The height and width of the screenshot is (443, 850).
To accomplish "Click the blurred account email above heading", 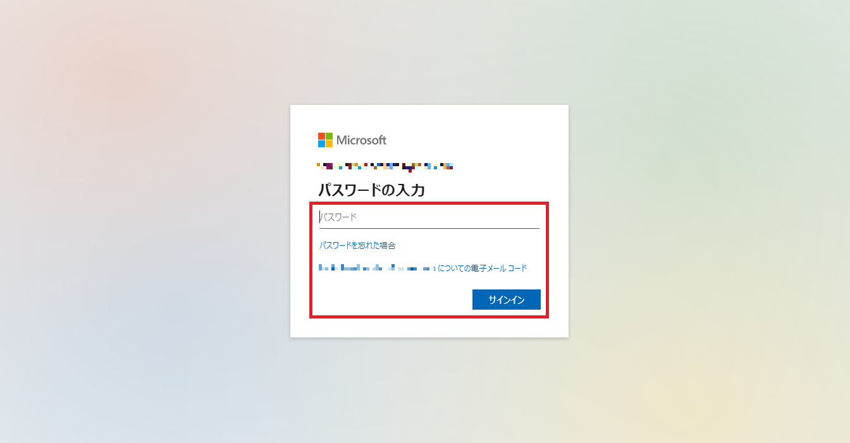I will (385, 167).
